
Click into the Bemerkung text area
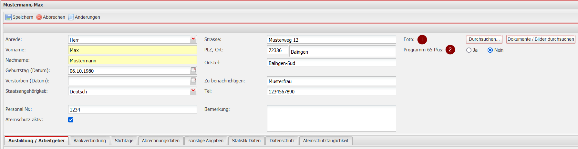coord(331,118)
